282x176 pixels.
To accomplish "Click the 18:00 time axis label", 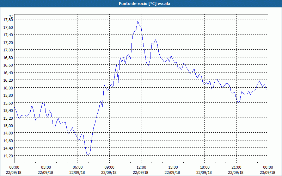I will 205,168.
